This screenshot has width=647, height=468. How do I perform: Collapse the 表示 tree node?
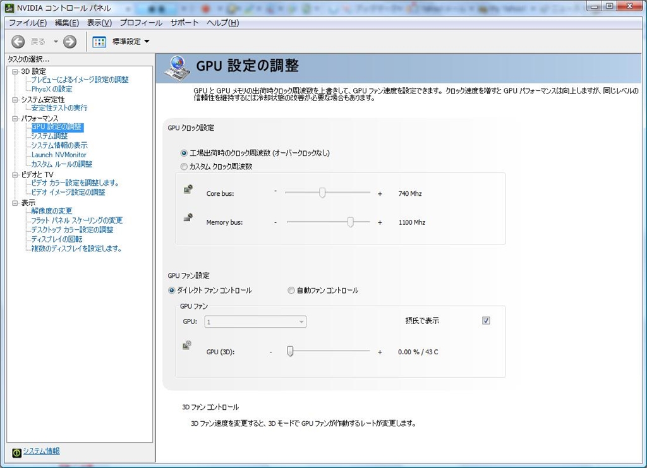click(x=15, y=203)
